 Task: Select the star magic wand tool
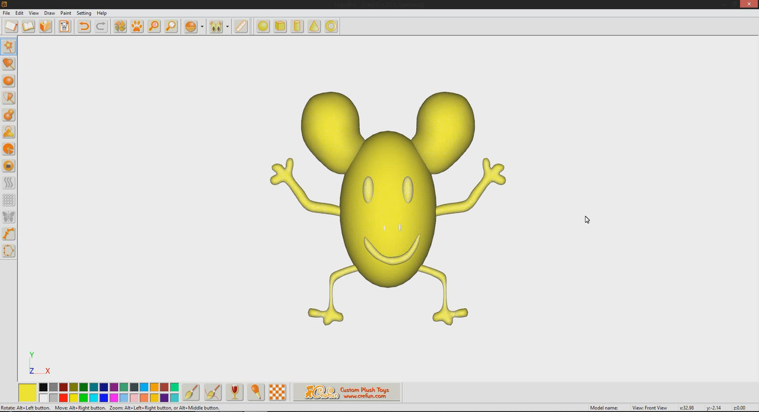point(9,46)
